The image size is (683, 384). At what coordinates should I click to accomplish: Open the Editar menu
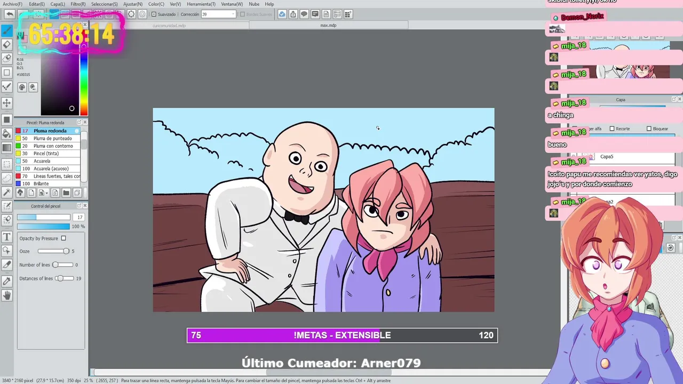click(x=37, y=4)
